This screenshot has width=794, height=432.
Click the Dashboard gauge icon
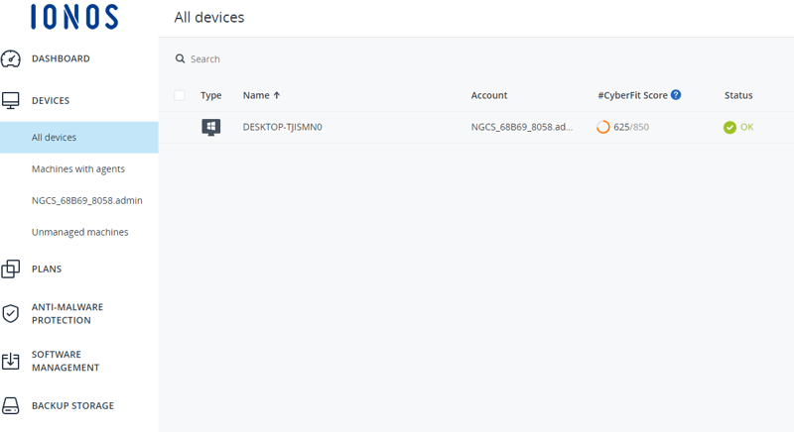click(x=11, y=59)
